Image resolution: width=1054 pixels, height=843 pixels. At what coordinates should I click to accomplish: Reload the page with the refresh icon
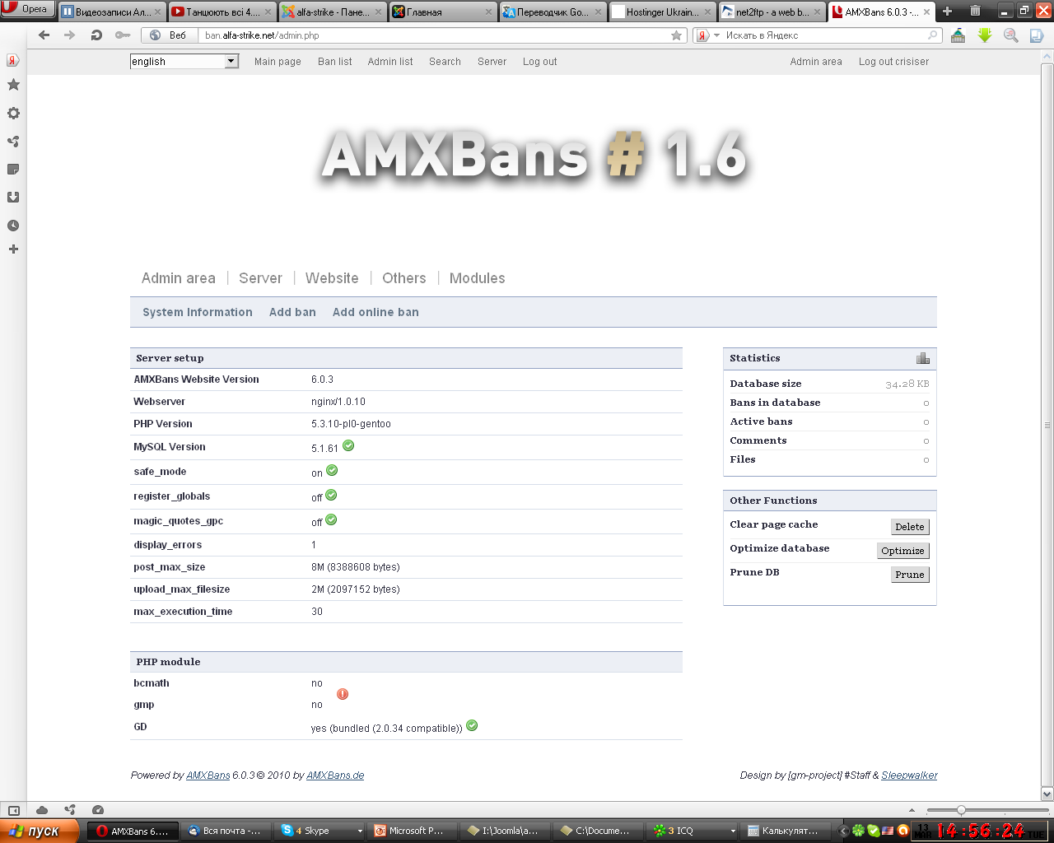(96, 35)
